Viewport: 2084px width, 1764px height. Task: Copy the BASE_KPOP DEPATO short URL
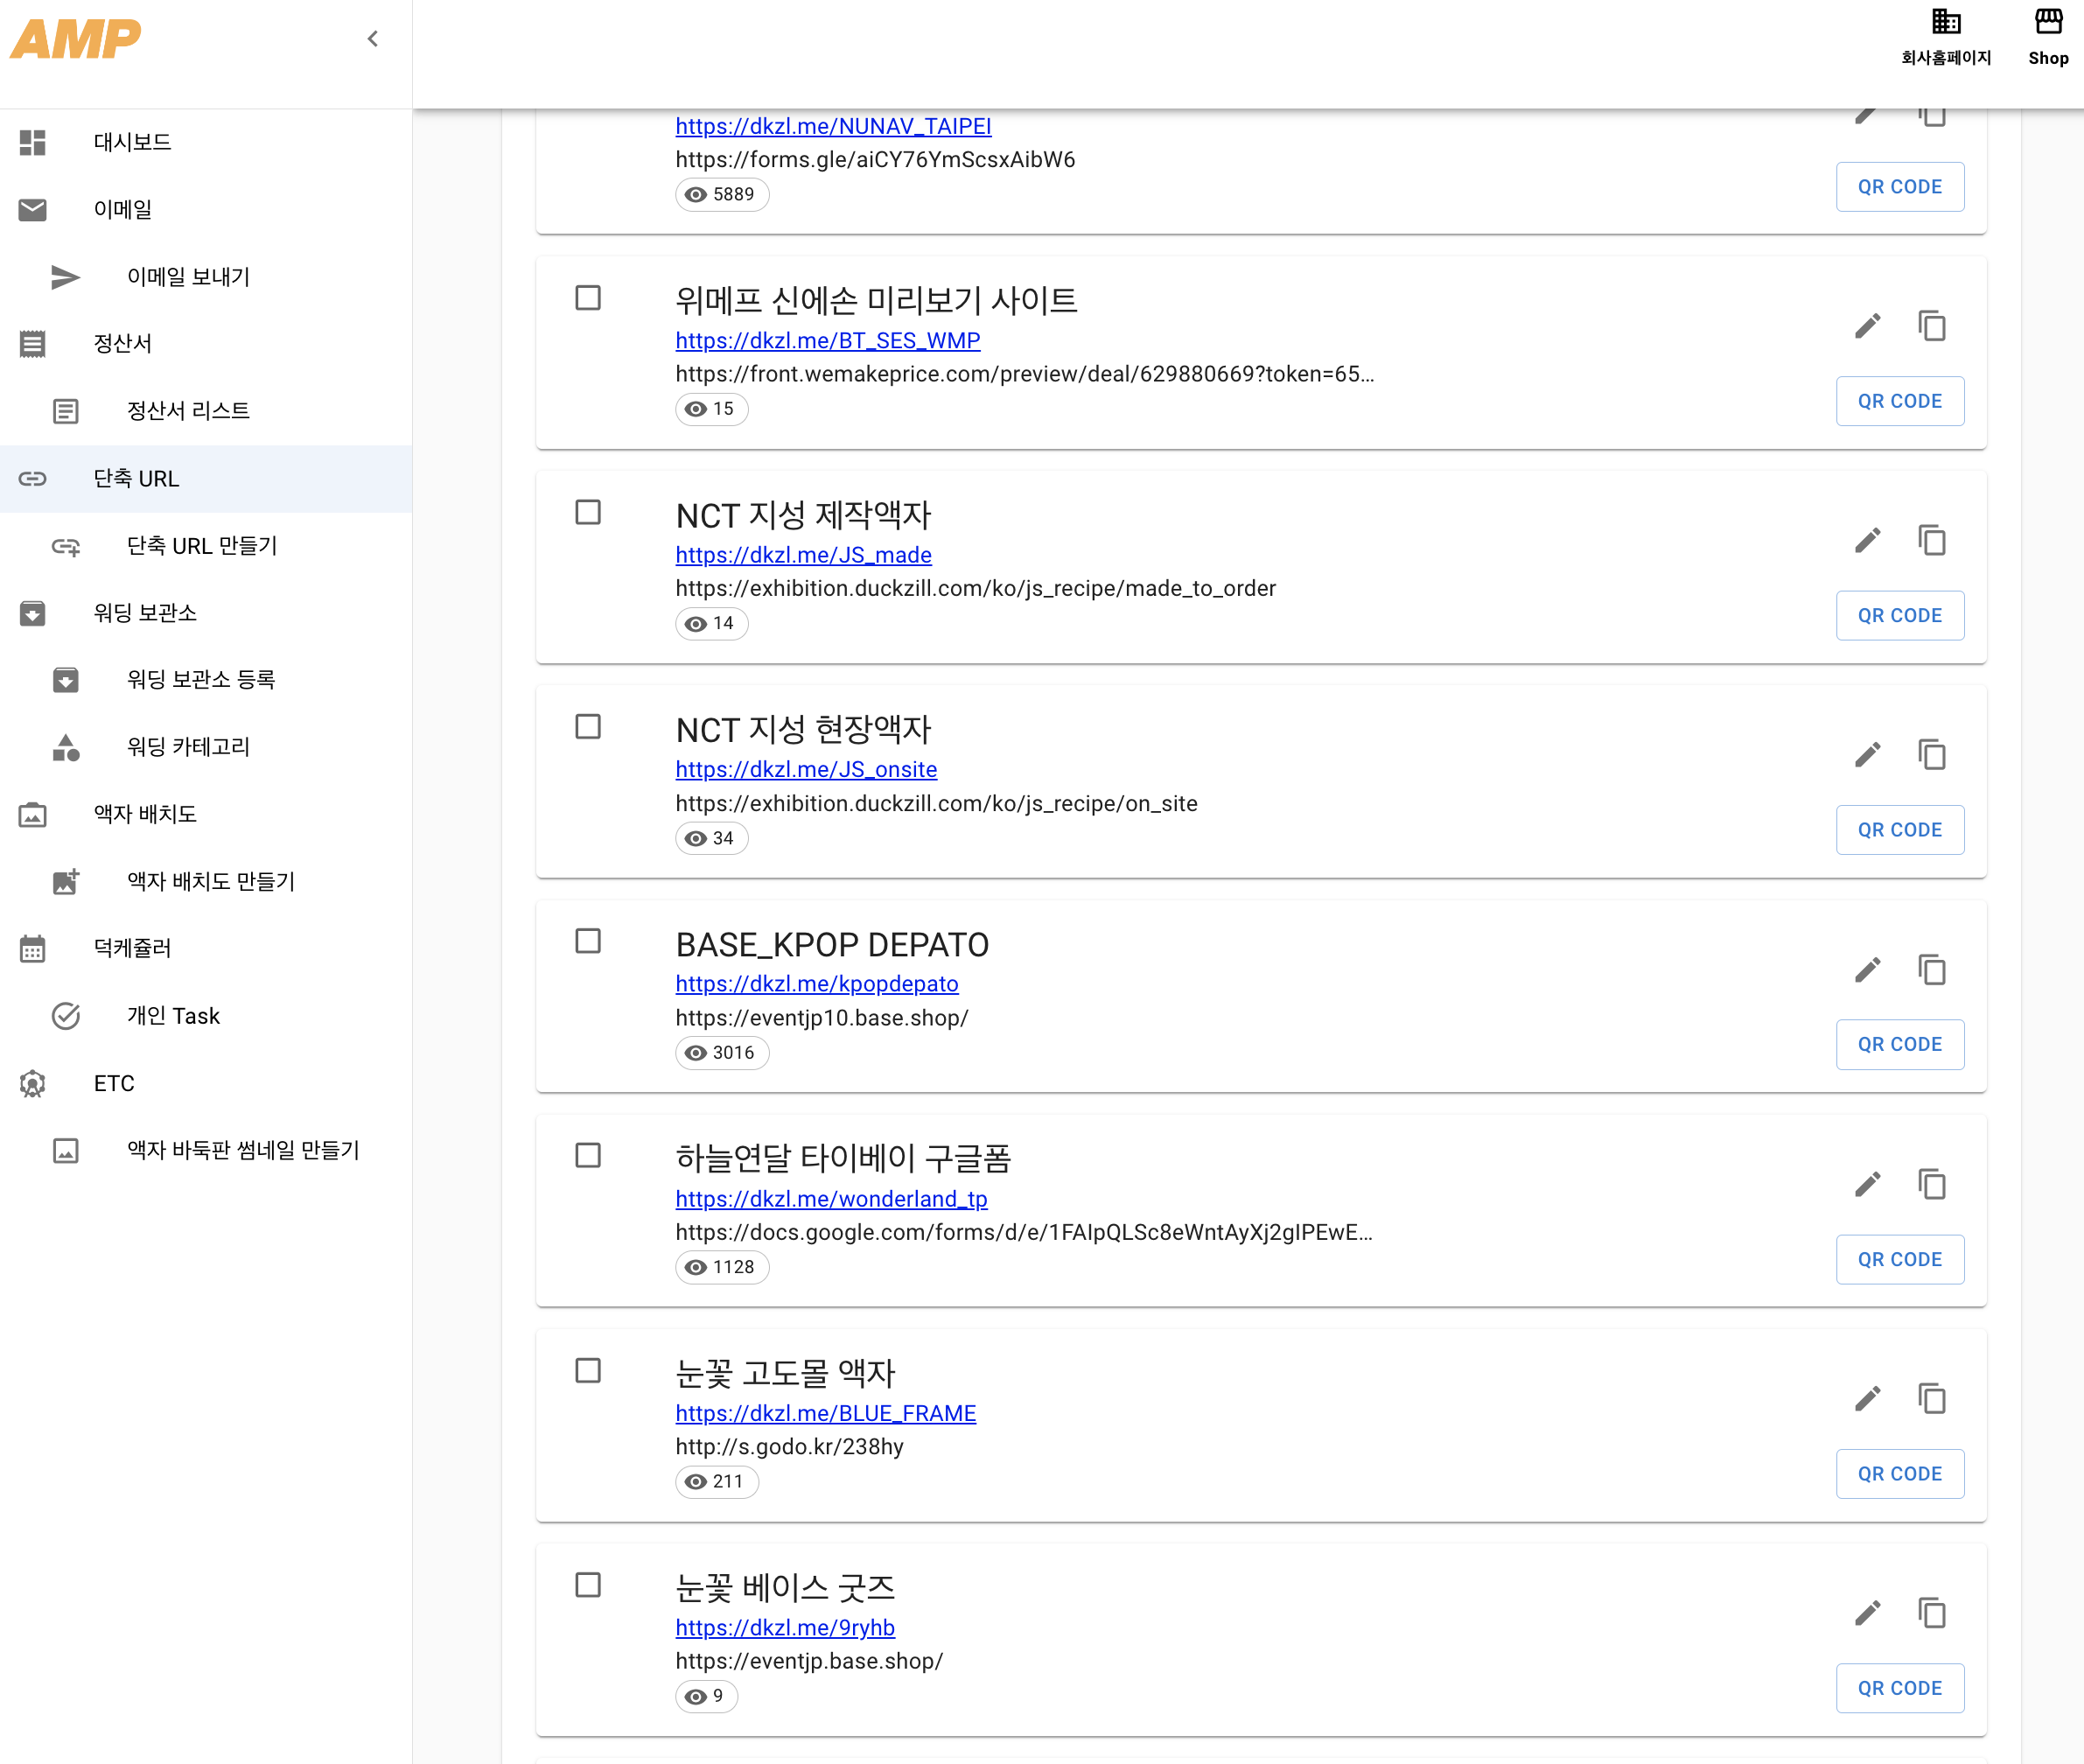(1931, 970)
